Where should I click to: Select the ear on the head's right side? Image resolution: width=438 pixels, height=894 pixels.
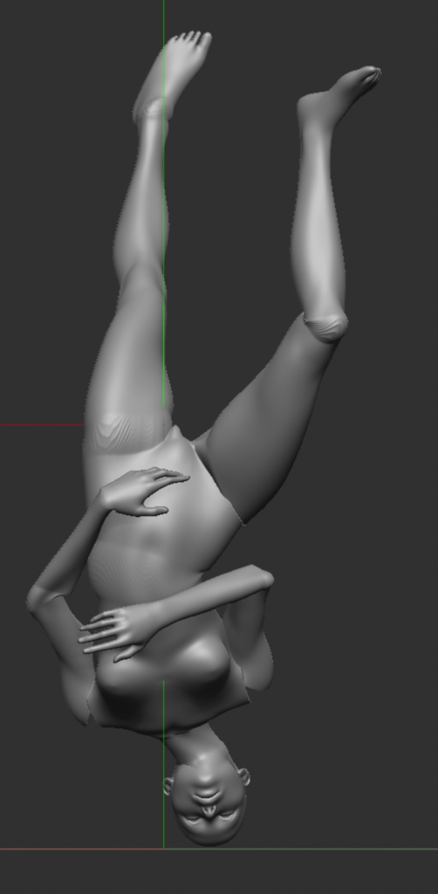pos(243,776)
